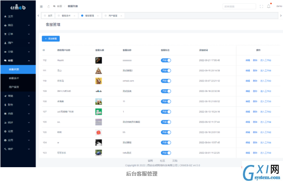283x181 pixels.
Task: Click the 用户 person icon in sidebar
Action: 5,43
